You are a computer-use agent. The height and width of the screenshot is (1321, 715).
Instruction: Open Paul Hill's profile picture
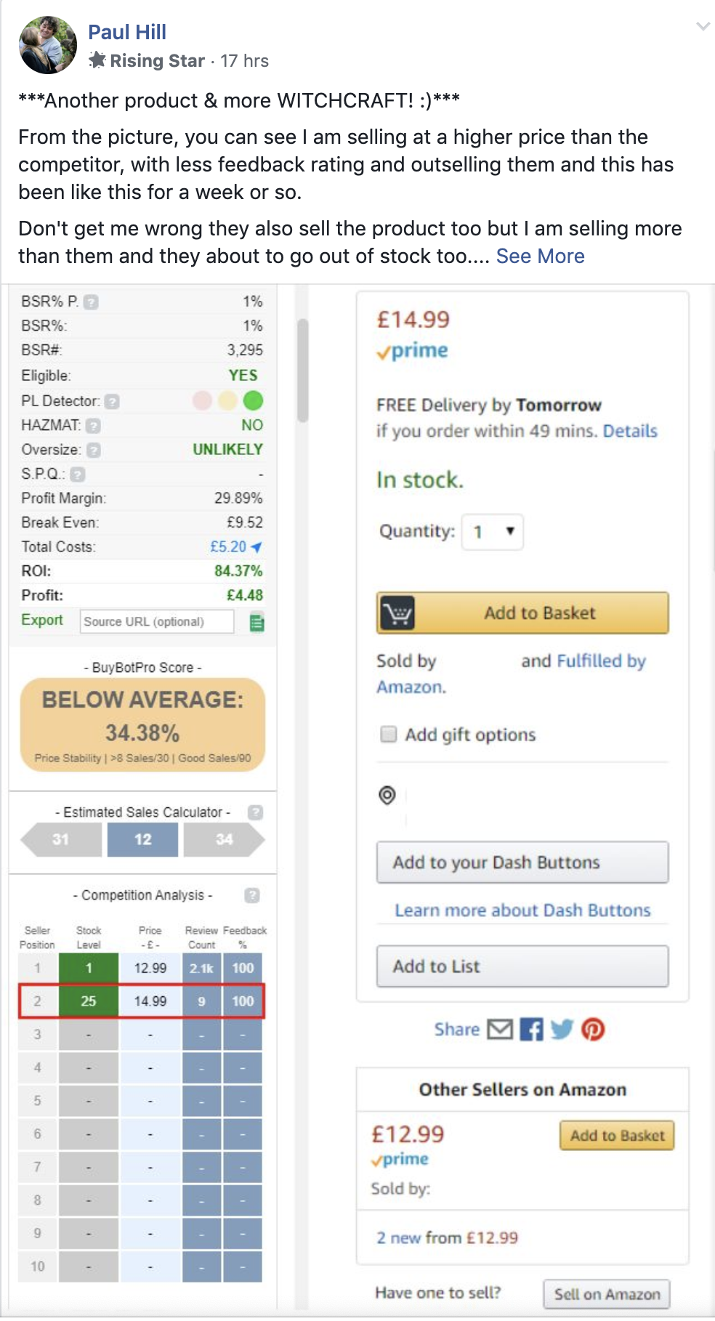[x=48, y=45]
